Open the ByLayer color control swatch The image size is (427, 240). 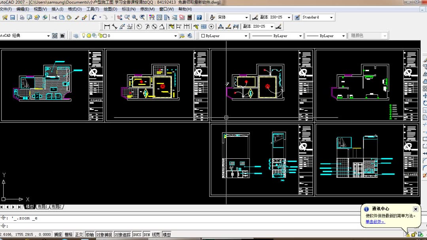(224, 36)
